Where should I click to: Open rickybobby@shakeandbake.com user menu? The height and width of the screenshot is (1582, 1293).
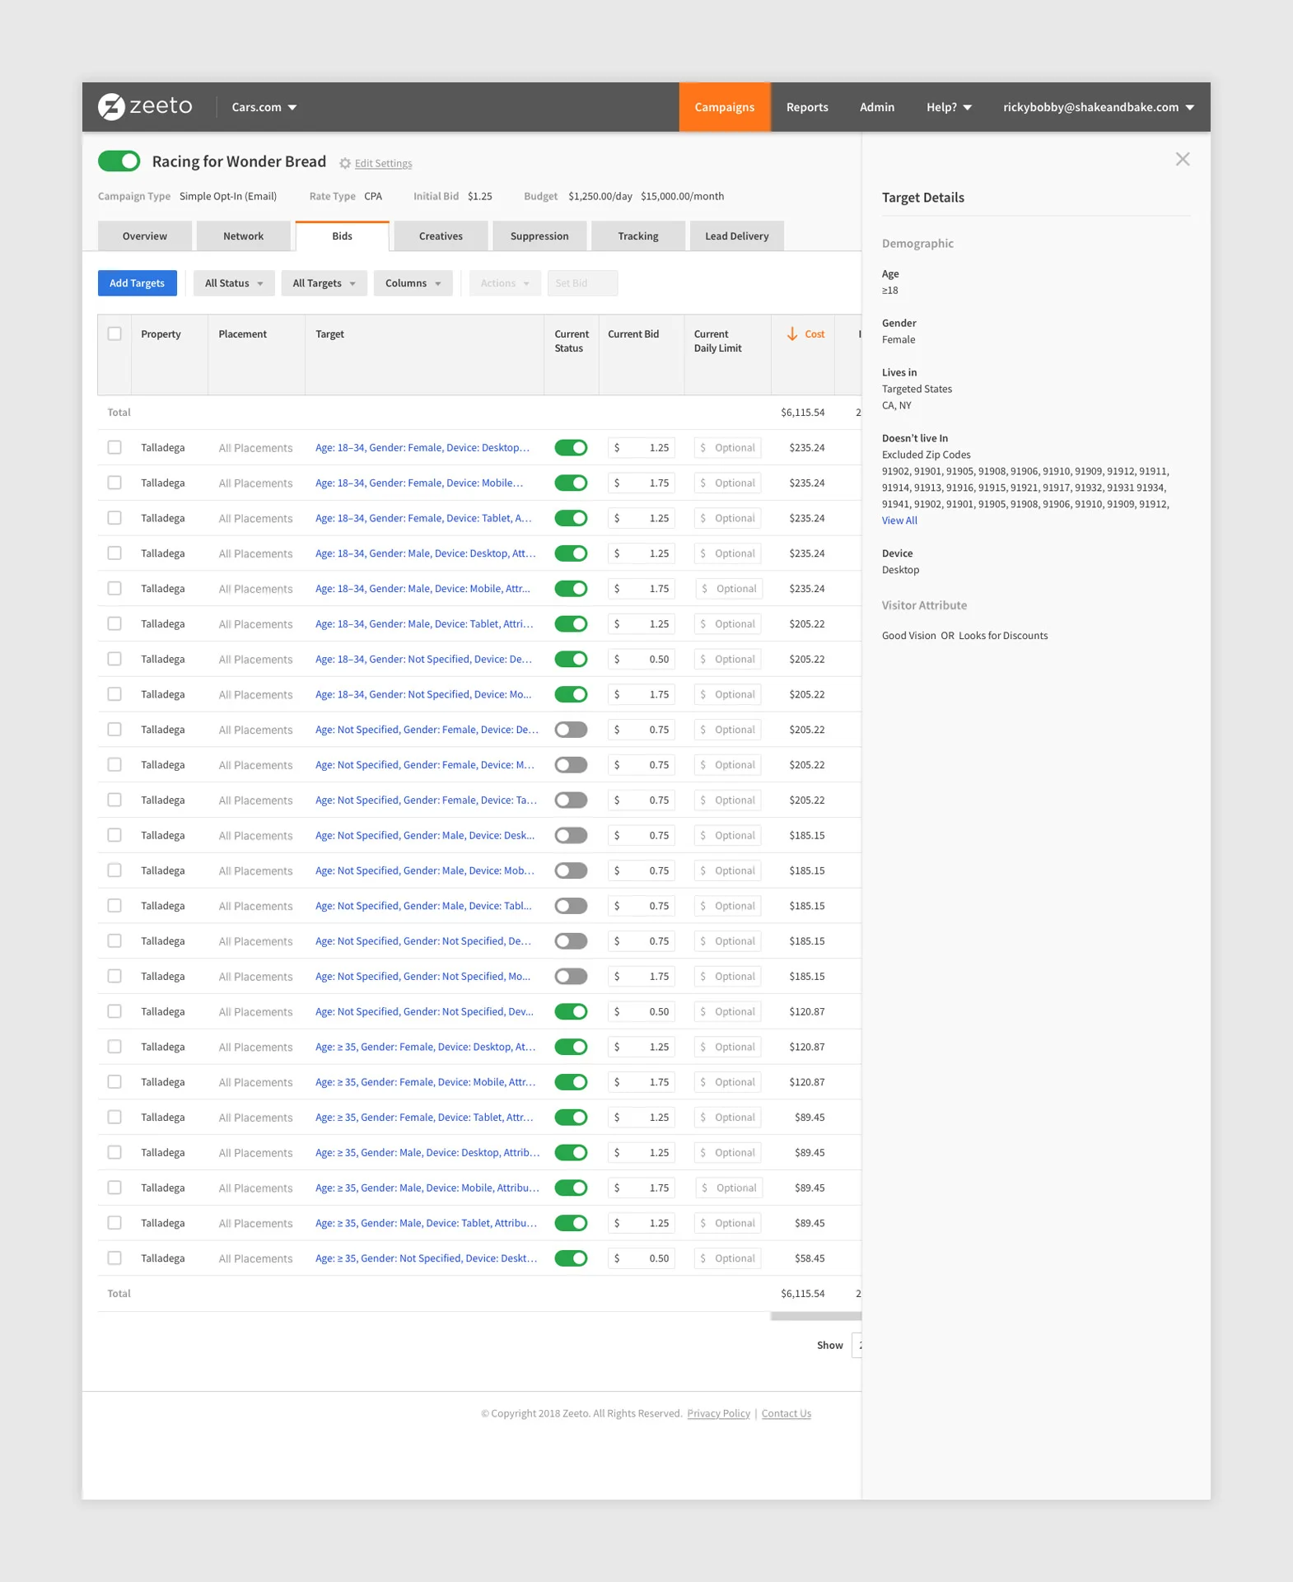pos(1099,107)
